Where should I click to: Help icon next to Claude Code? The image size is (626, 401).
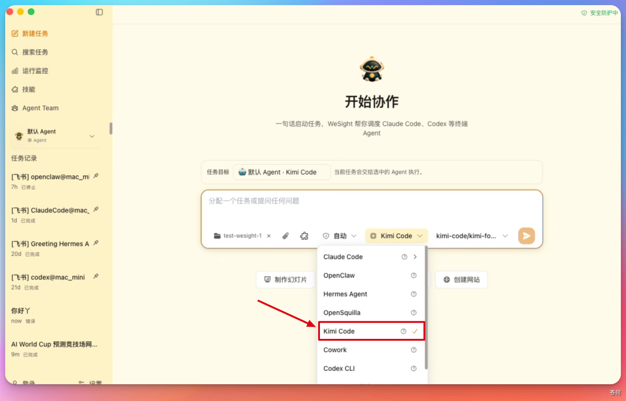point(405,257)
